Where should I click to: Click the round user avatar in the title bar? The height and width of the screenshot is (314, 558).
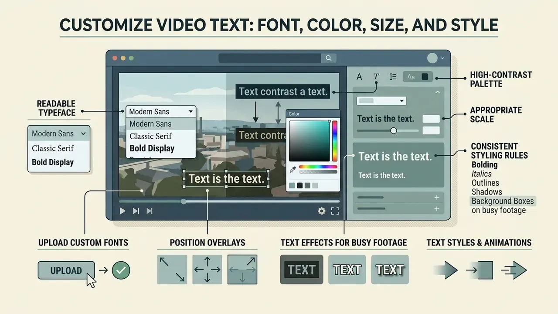432,58
